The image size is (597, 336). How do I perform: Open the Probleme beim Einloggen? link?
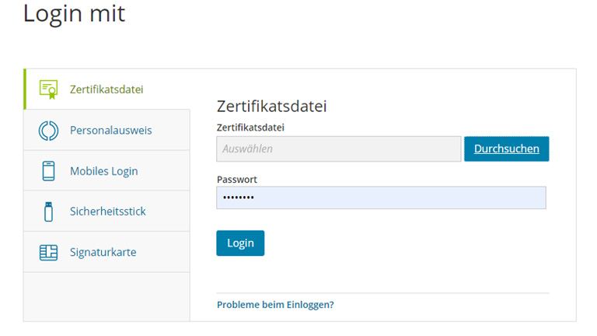tap(275, 304)
